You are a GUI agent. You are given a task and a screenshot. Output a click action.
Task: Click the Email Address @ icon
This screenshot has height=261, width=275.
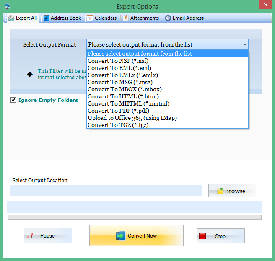pos(168,18)
